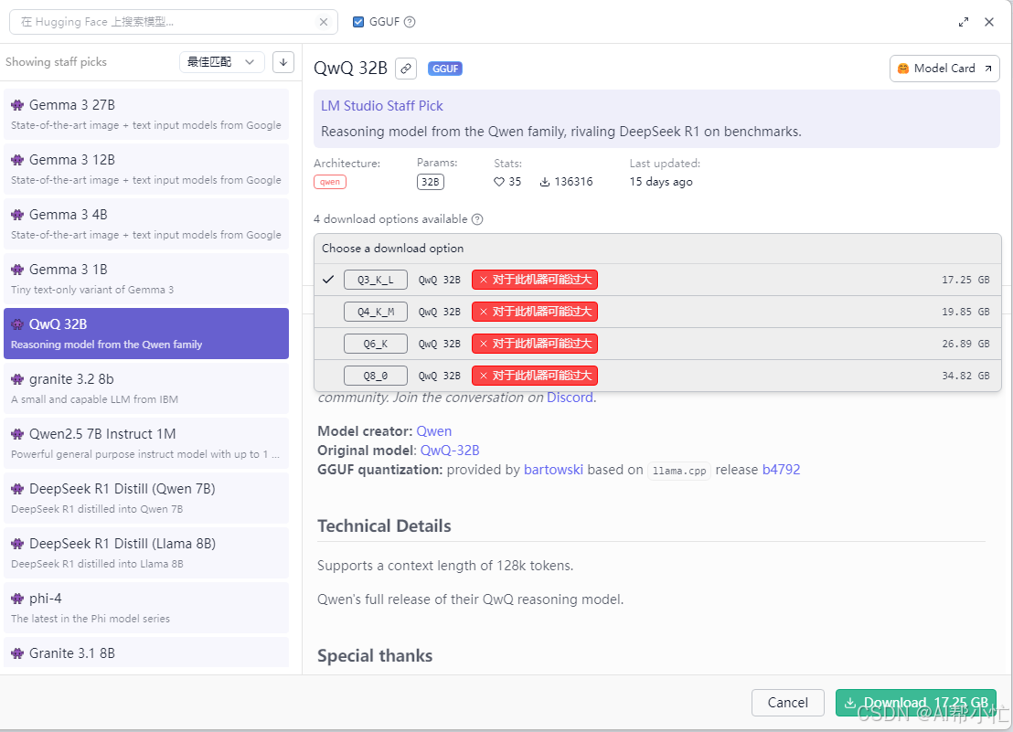Click the downloads count icon 136316
The image size is (1013, 732).
point(545,182)
